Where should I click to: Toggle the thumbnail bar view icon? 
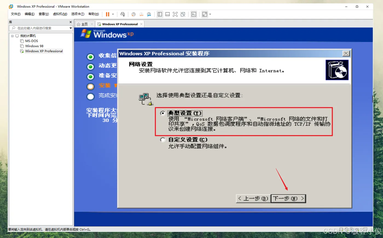167,14
